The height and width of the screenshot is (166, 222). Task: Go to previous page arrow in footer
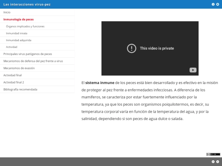pos(213,162)
